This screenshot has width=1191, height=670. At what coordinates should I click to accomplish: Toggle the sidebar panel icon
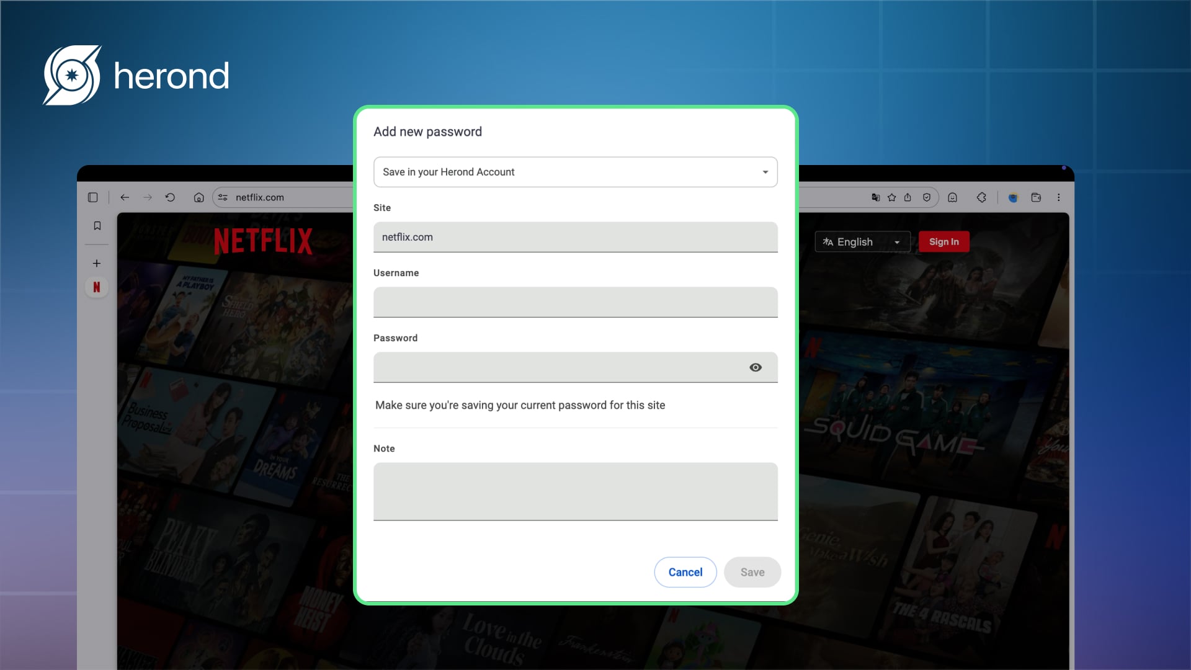tap(93, 197)
